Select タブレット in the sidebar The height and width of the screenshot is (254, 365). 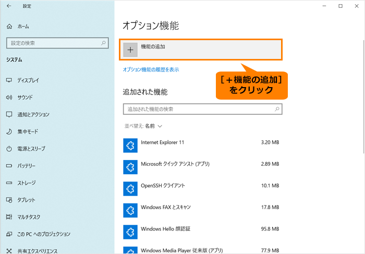(x=26, y=200)
